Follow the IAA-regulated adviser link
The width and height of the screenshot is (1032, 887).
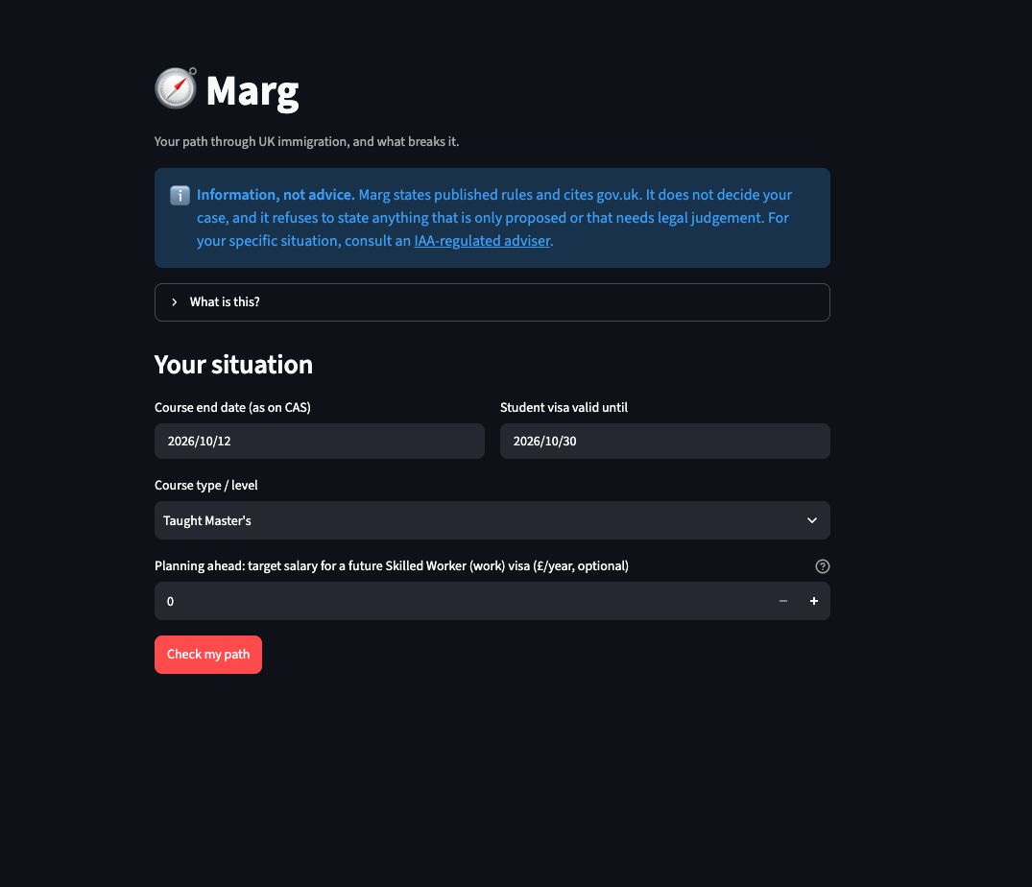tap(482, 241)
